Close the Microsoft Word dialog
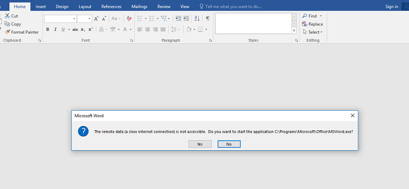This screenshot has width=409, height=189. point(352,115)
